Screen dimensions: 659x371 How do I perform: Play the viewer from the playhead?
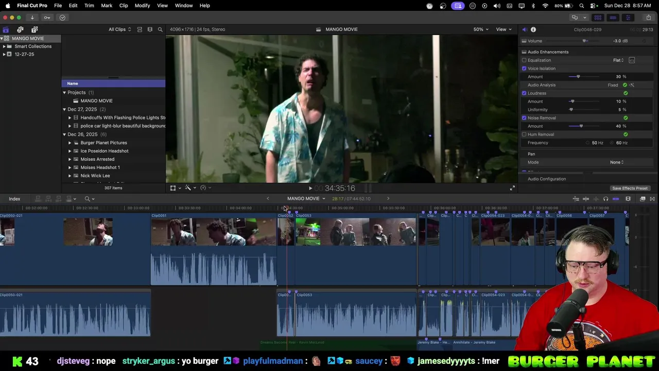pyautogui.click(x=310, y=189)
